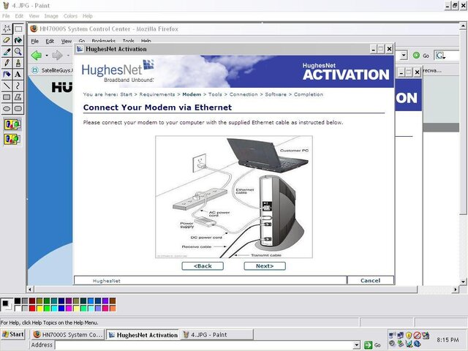Activate the Pick Color eyedropper tool
Screen dimensions: 468x351
7,51
